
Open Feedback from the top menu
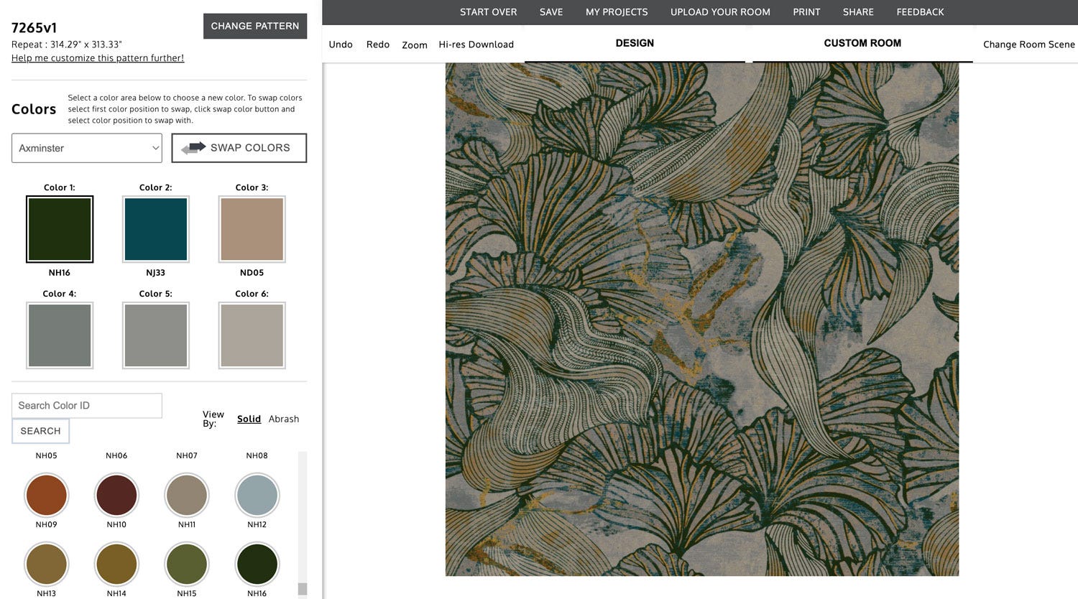pyautogui.click(x=920, y=12)
